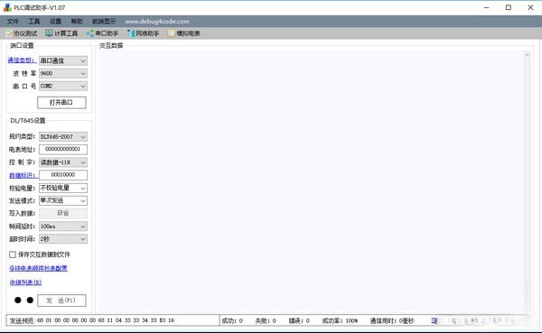Click the 通信类型 blue link label

(22, 60)
